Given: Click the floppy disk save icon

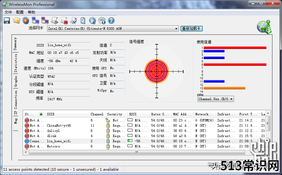Looking at the screenshot, I should point(7,21).
